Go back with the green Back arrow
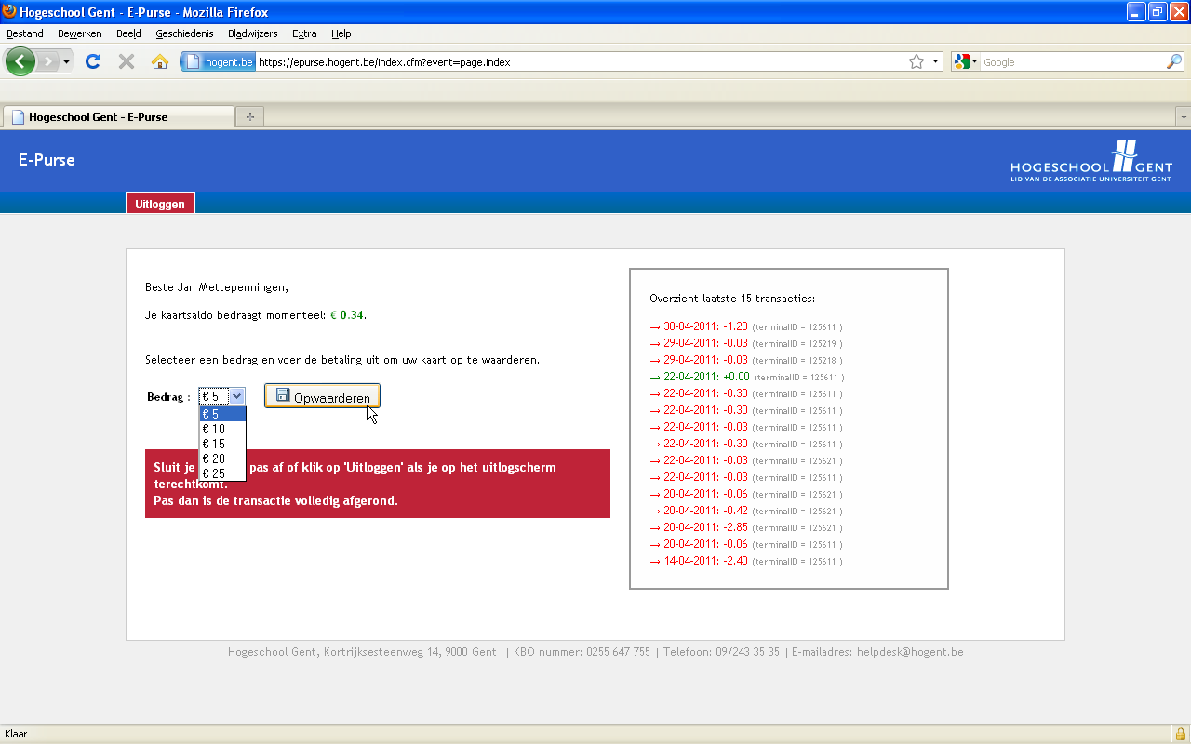Image resolution: width=1191 pixels, height=744 pixels. 20,62
